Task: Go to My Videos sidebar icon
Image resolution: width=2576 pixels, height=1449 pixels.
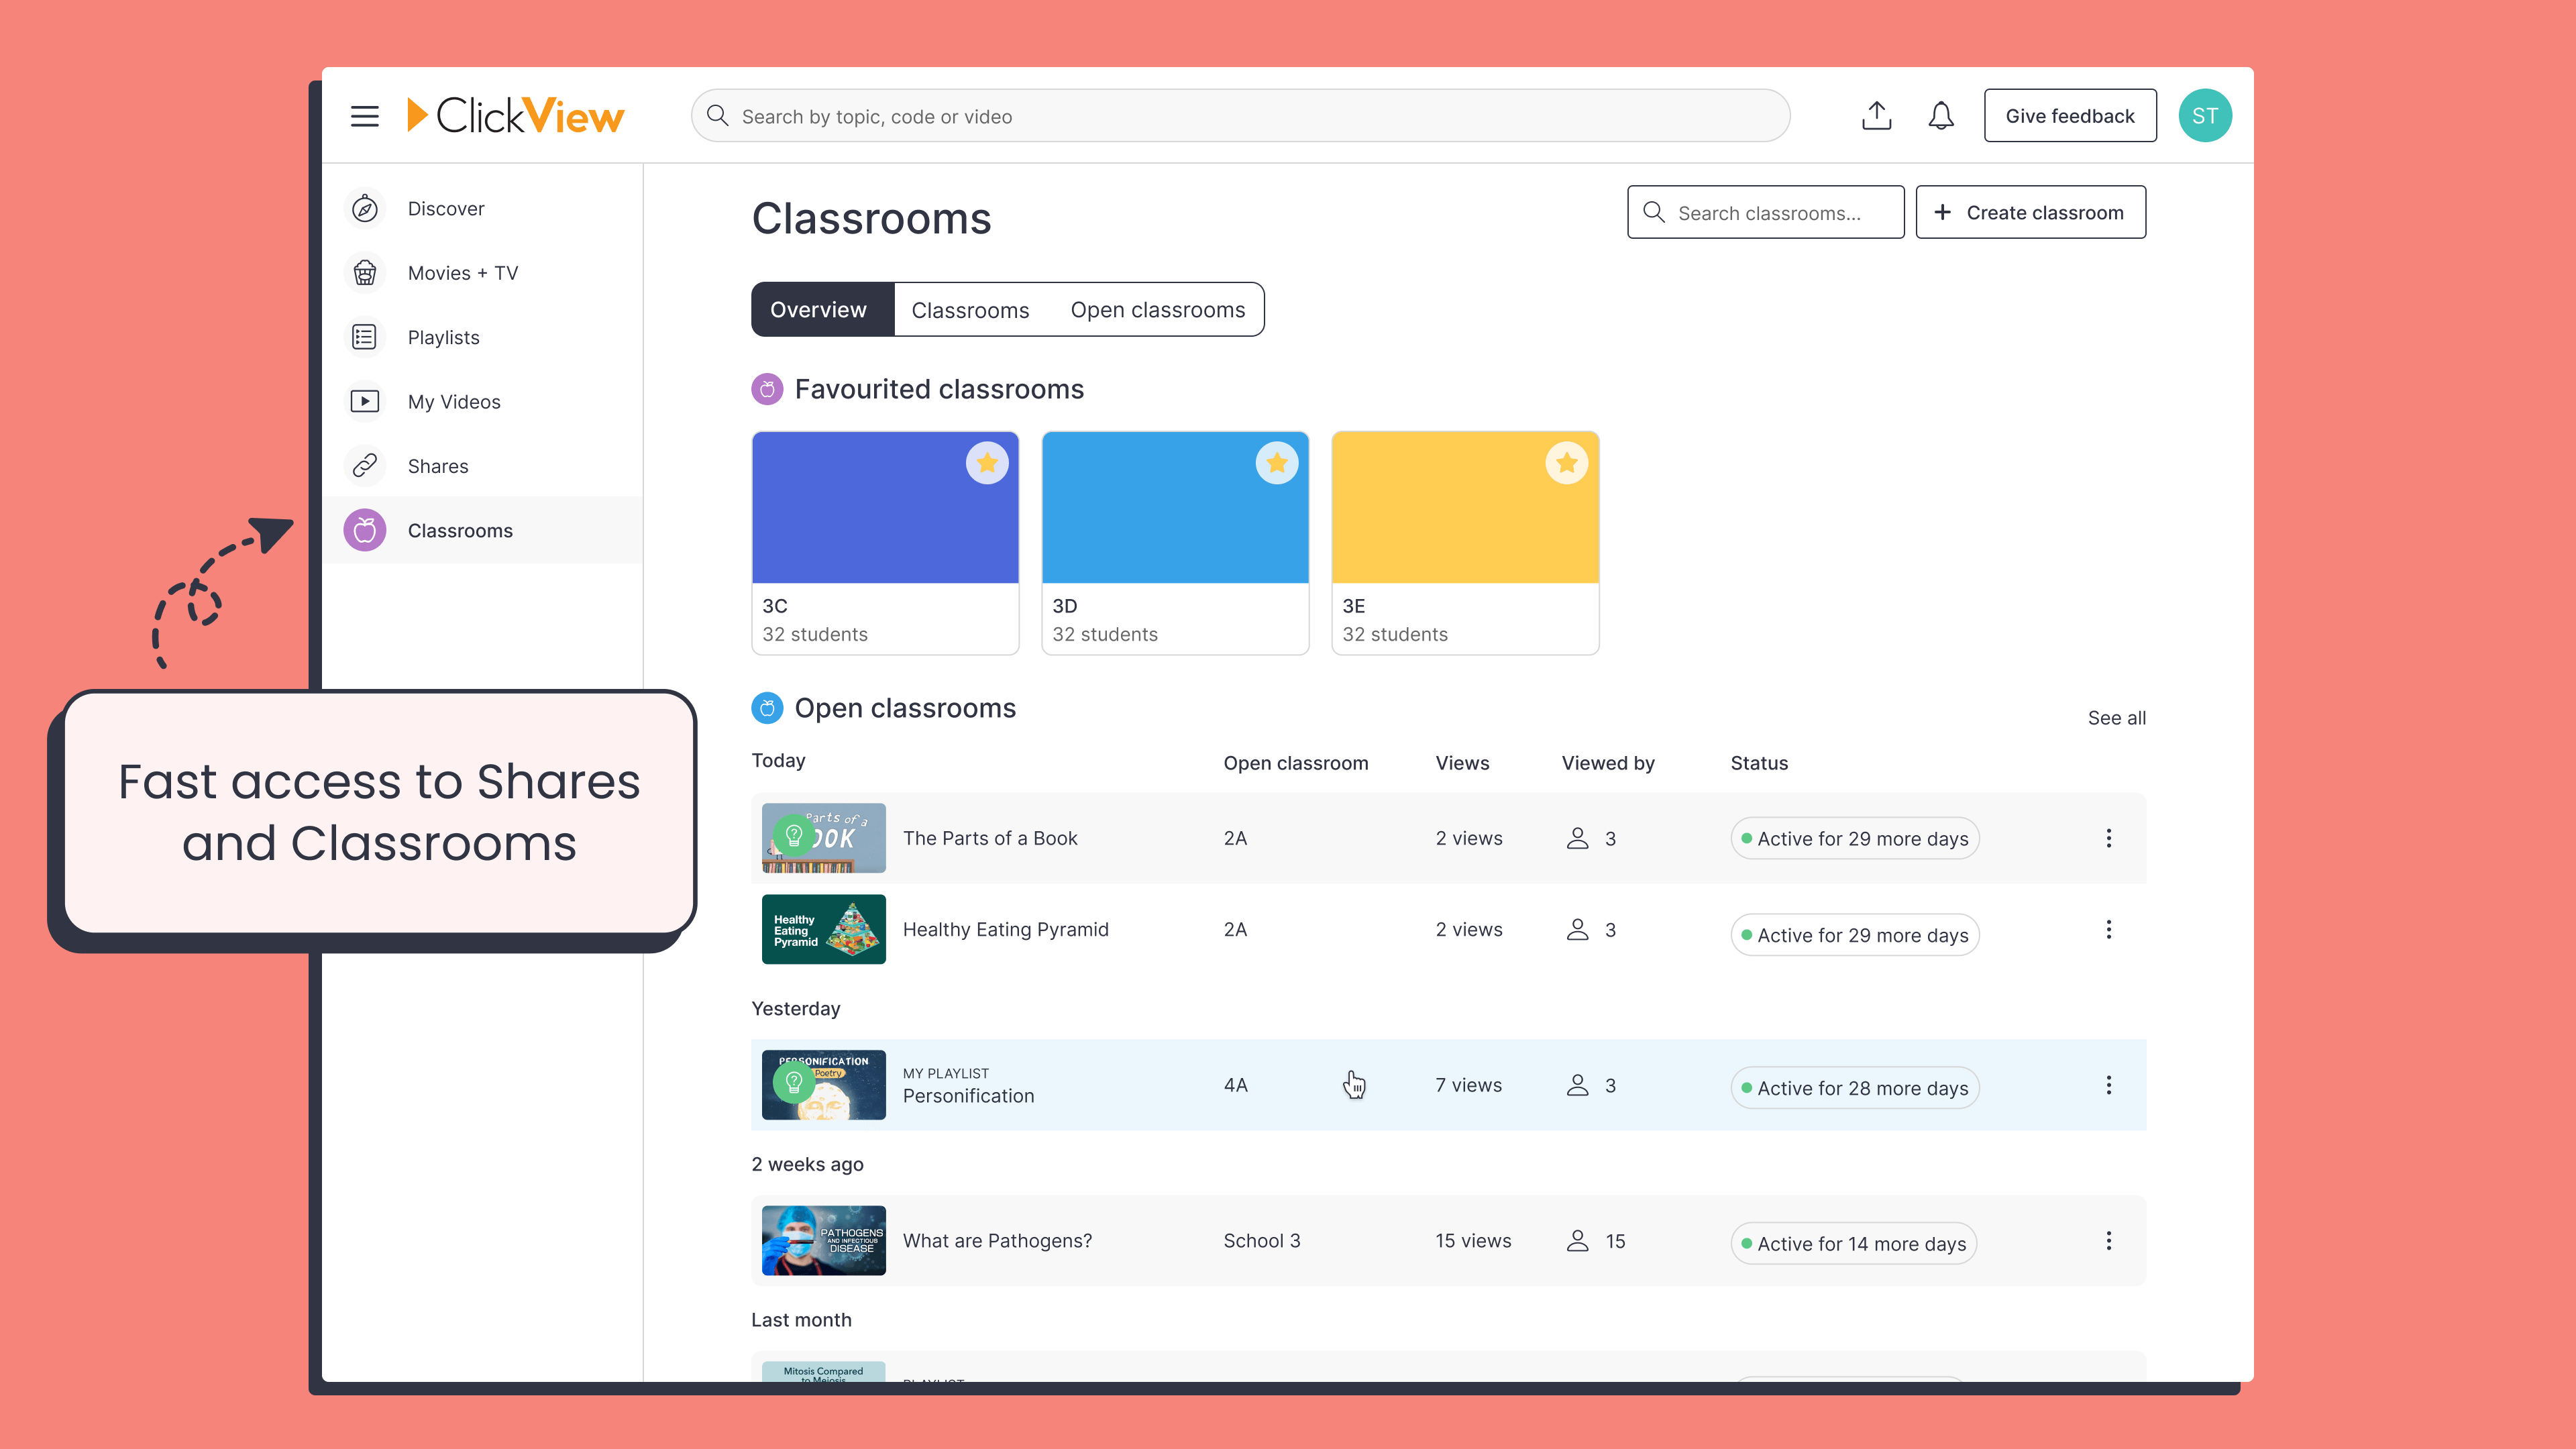Action: point(365,402)
